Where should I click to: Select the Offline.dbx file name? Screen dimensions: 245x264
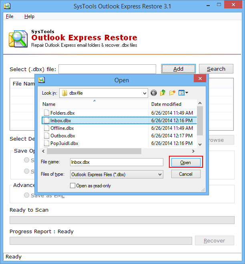coord(62,128)
